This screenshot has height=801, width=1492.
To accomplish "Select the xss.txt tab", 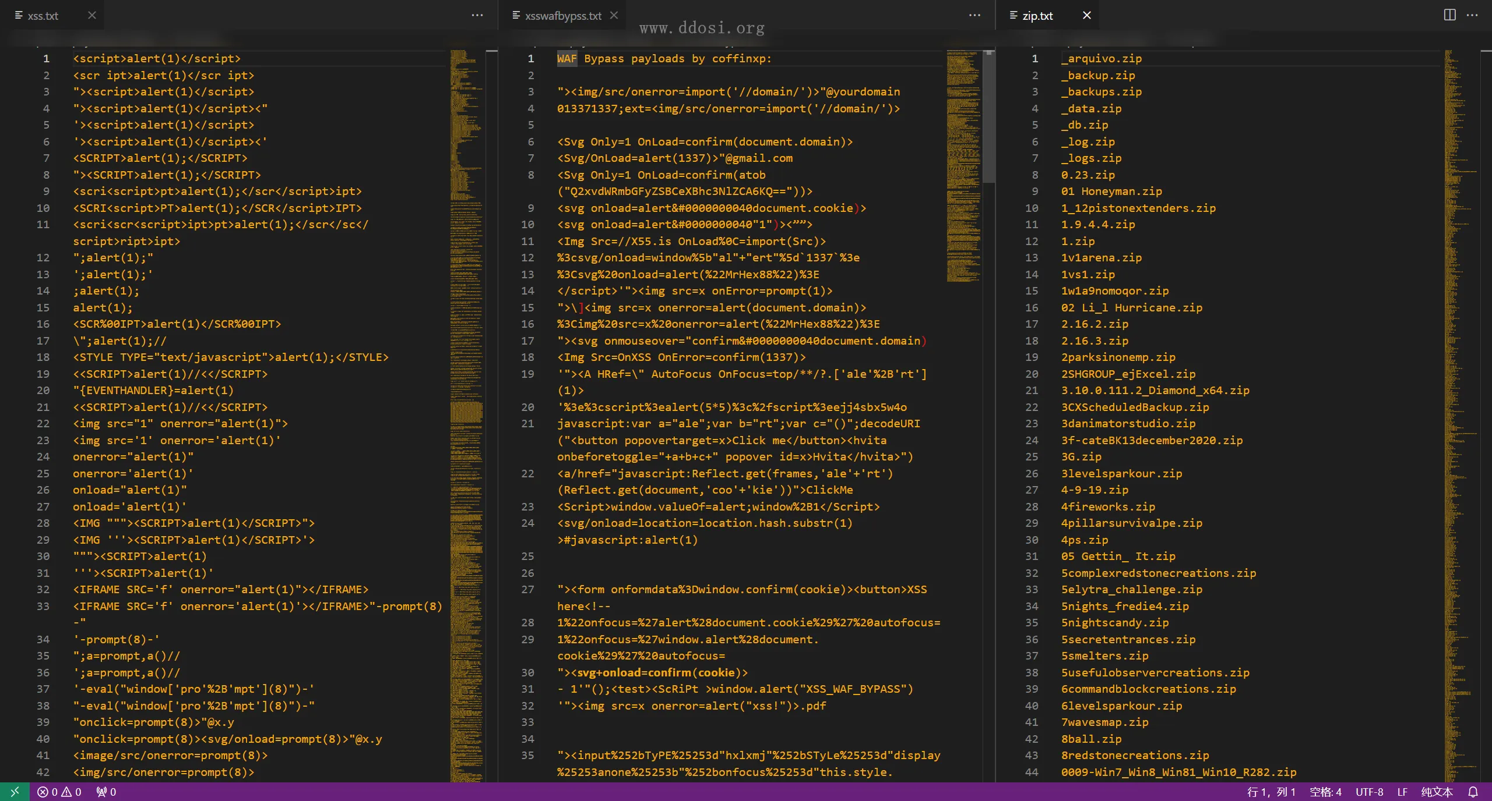I will pos(43,16).
